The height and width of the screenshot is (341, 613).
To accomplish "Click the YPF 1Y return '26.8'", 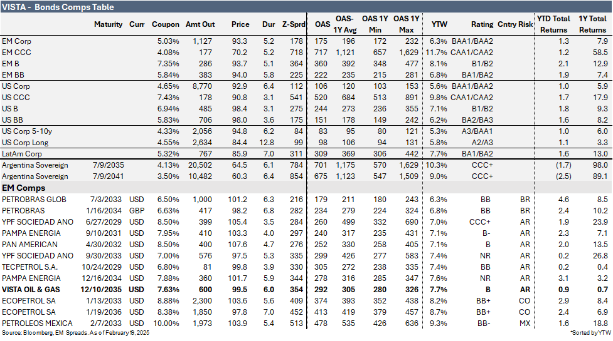I will coord(600,256).
